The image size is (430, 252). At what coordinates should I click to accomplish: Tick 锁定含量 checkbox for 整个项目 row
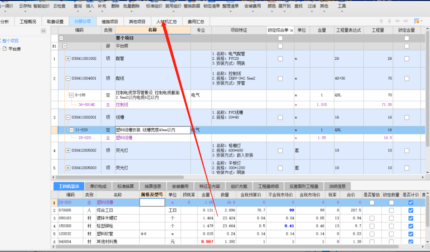[x=407, y=38]
